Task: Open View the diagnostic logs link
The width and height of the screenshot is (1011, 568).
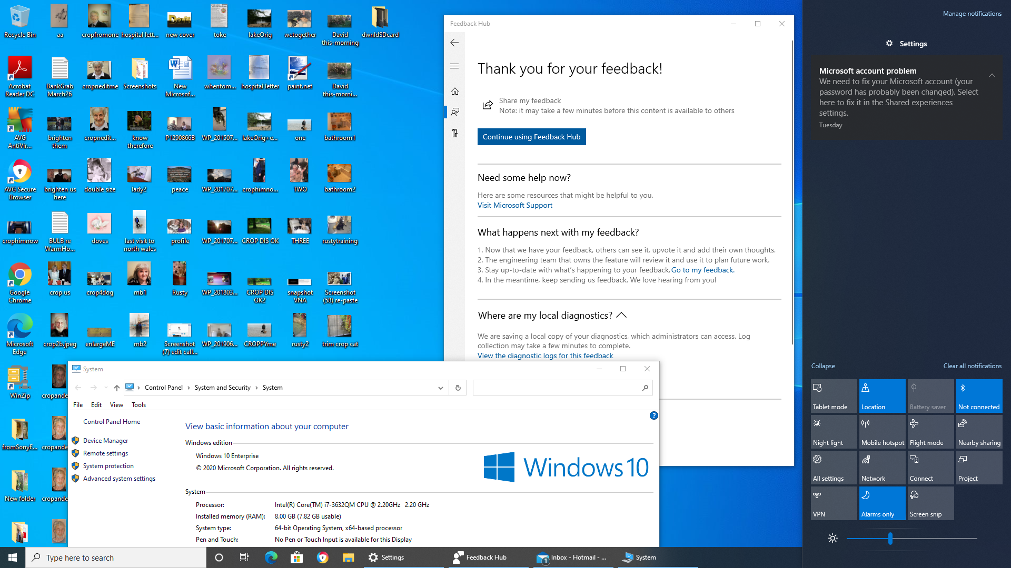Action: tap(545, 356)
